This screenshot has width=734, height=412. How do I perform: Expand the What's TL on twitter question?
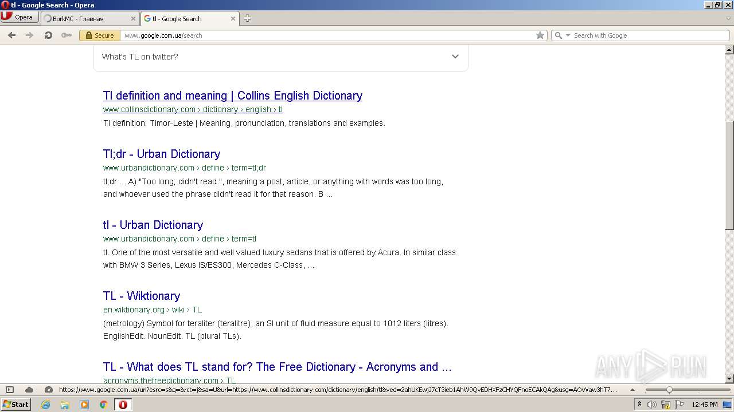coord(281,57)
